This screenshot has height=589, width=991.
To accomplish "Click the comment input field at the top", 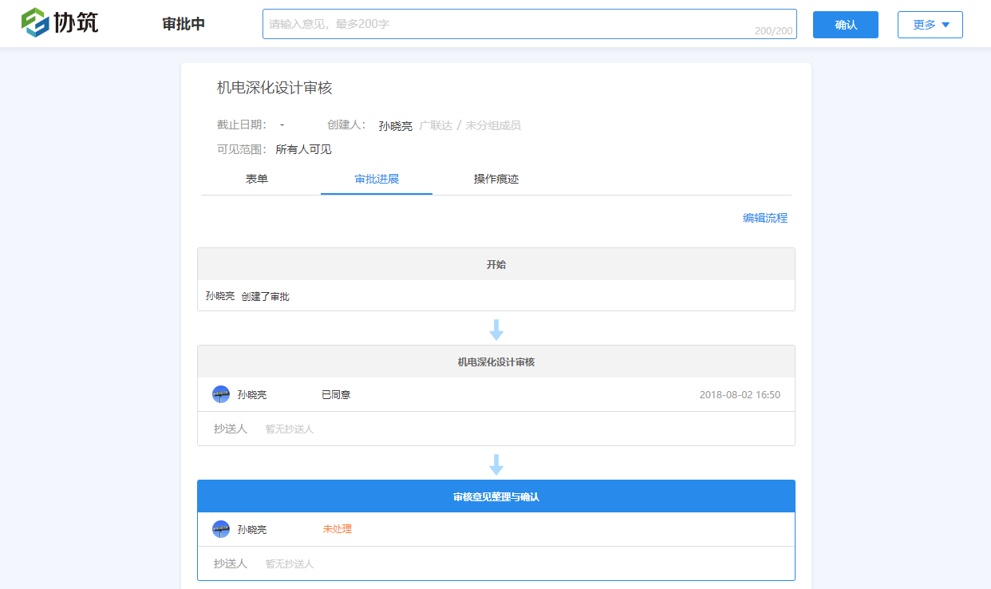I will pos(529,23).
